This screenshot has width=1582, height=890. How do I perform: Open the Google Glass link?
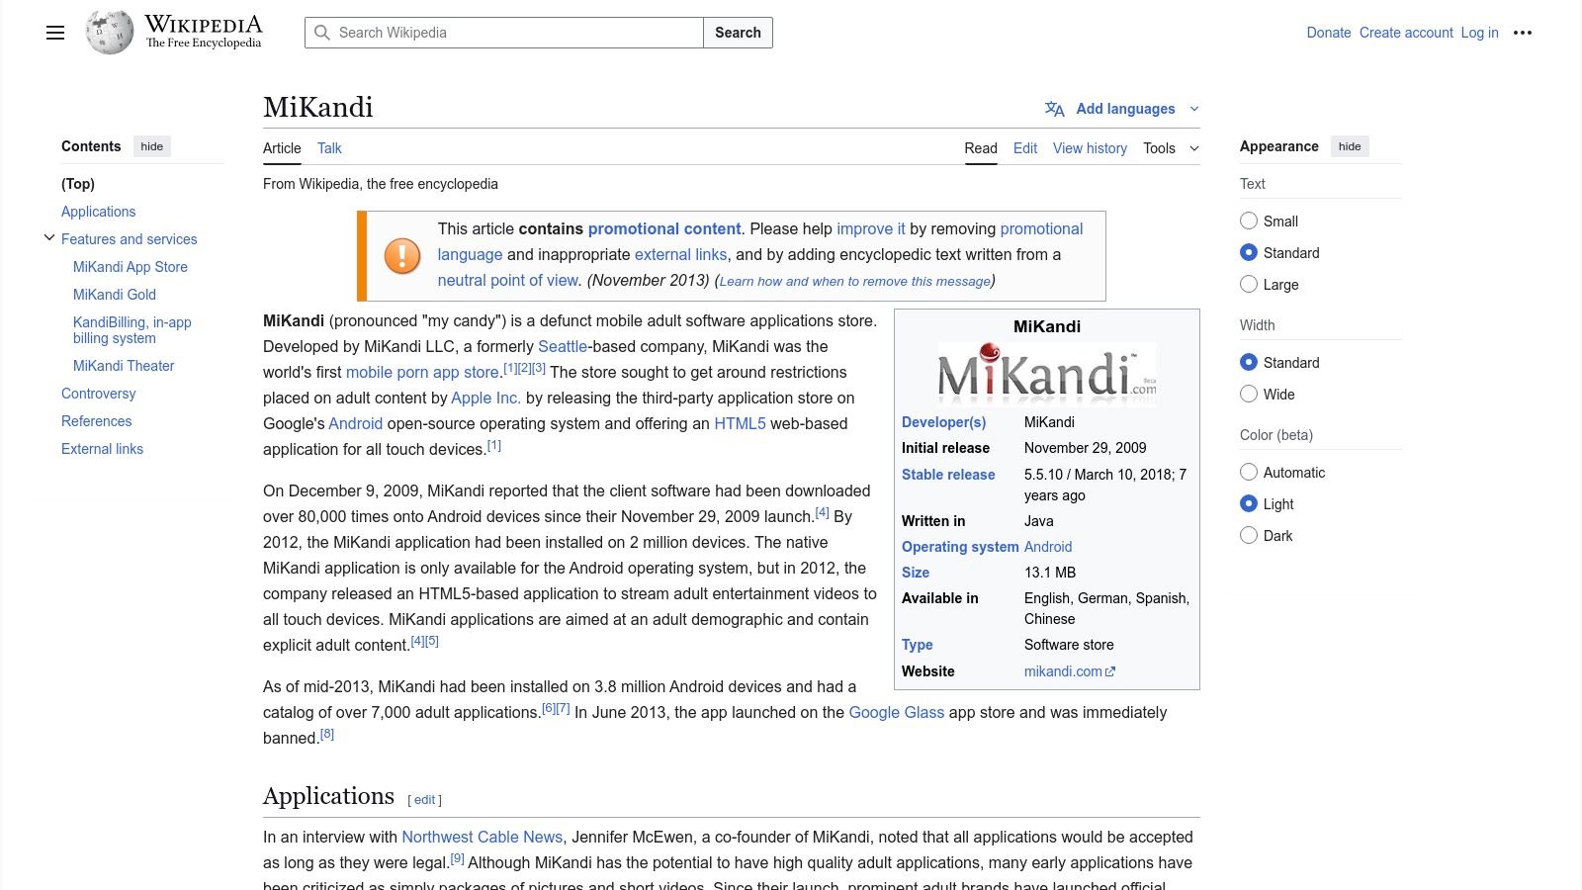point(897,712)
